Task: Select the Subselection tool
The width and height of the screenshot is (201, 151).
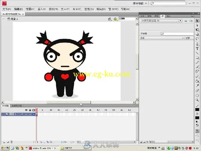Action: (x=197, y=25)
